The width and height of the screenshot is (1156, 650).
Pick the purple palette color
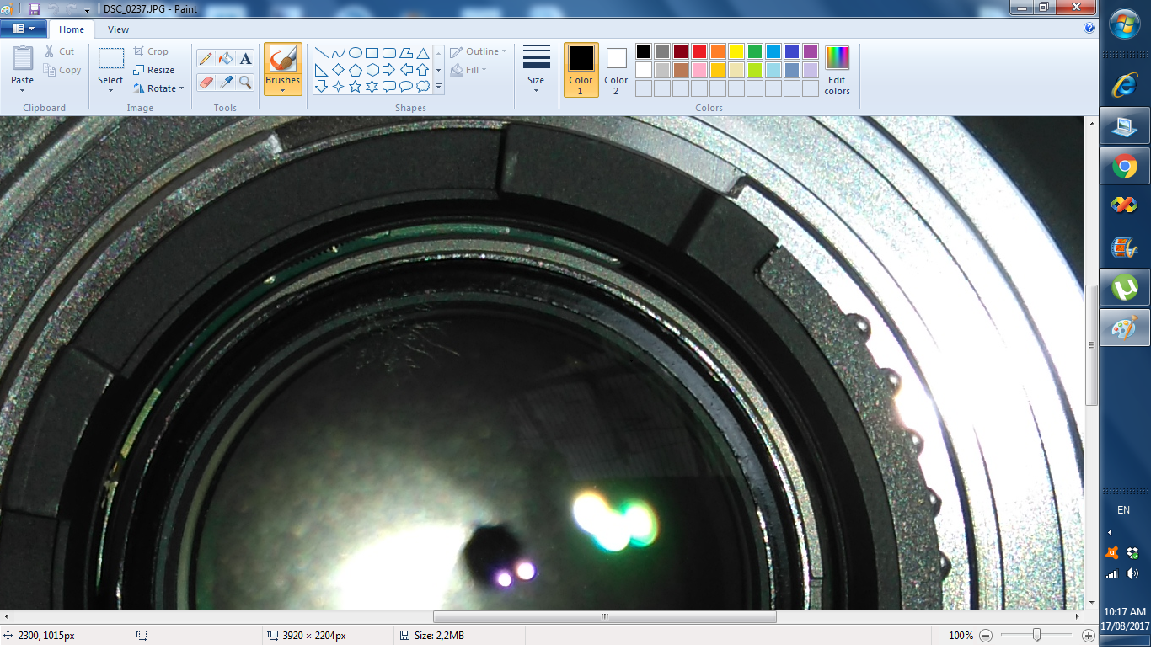tap(811, 51)
